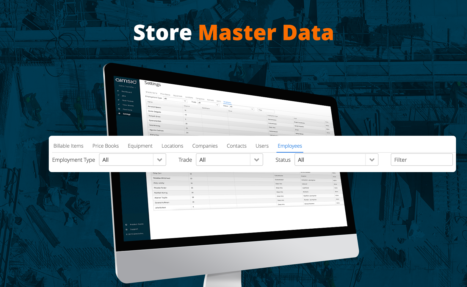Select the Tate Whitney name cell
467x287 pixels.
[x=155, y=125]
